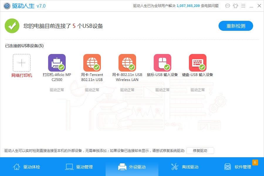Open the skin (T-shirt) icon

click(x=236, y=6)
